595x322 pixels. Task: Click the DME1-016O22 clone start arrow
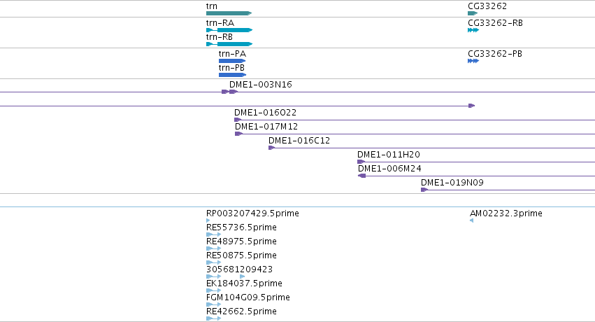click(x=238, y=120)
